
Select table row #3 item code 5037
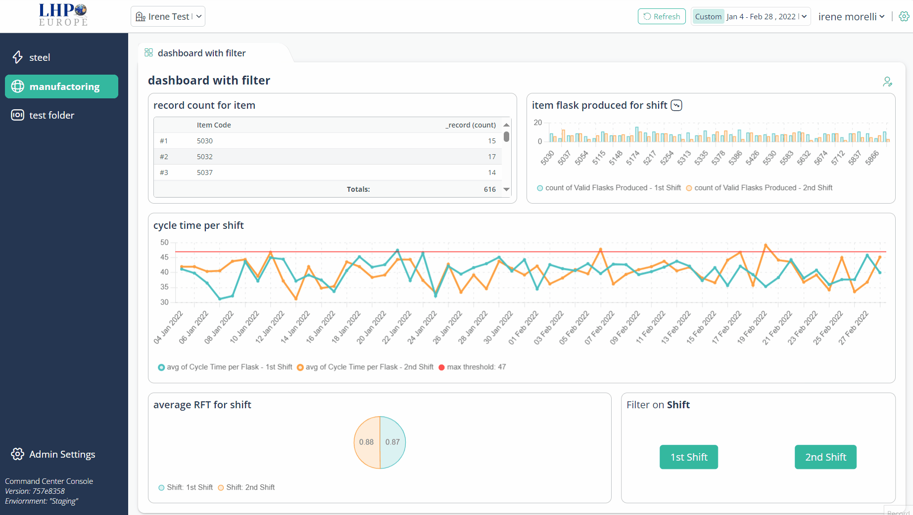(x=328, y=172)
